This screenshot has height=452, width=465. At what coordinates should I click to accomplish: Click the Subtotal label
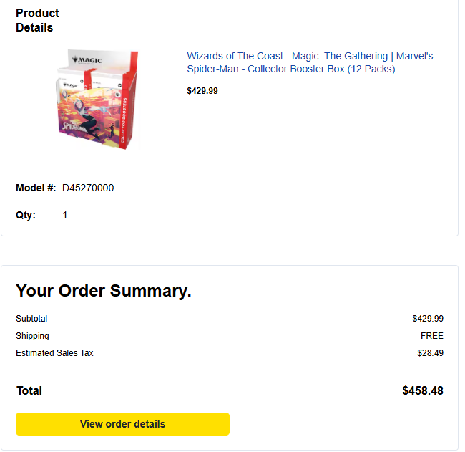point(31,319)
